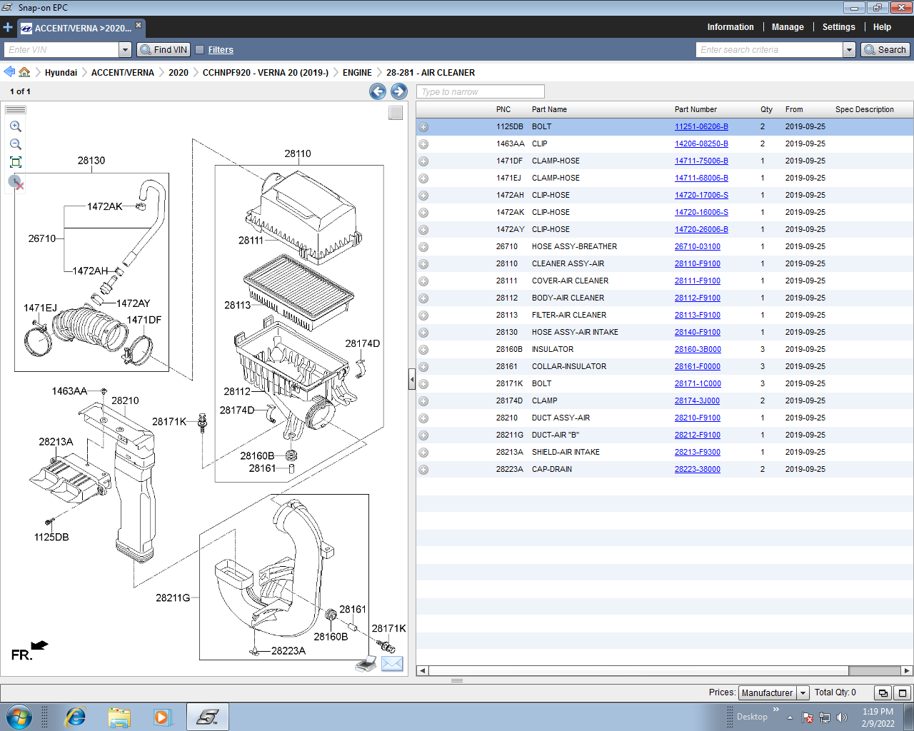Click the volume speaker tray icon
Screen dimensions: 914x731
click(x=842, y=717)
